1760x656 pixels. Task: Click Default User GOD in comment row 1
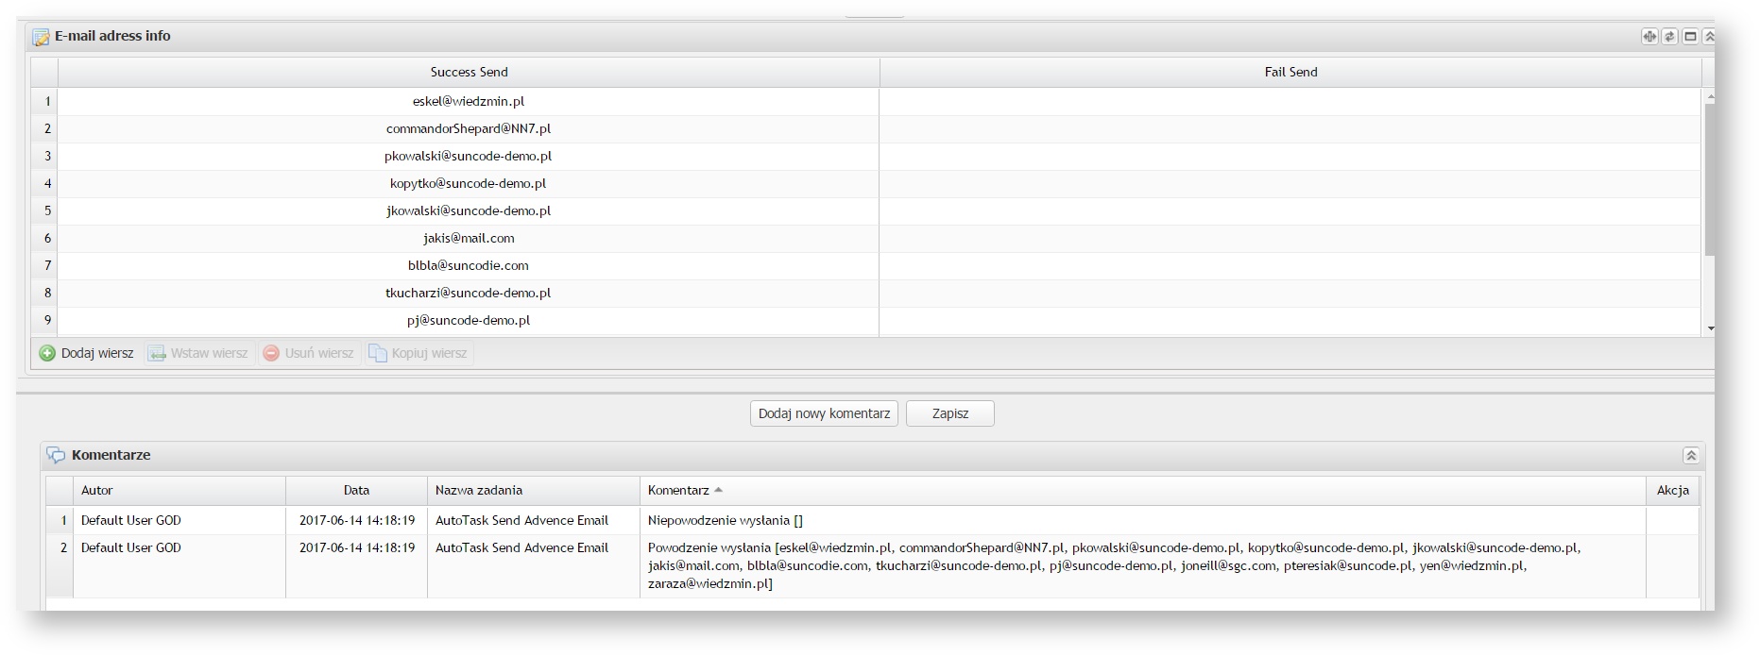pyautogui.click(x=131, y=520)
